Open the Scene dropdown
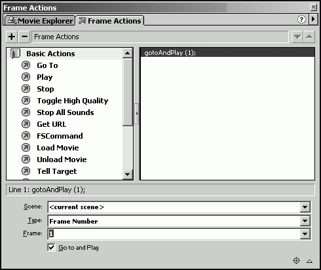The height and width of the screenshot is (270, 321). point(305,207)
